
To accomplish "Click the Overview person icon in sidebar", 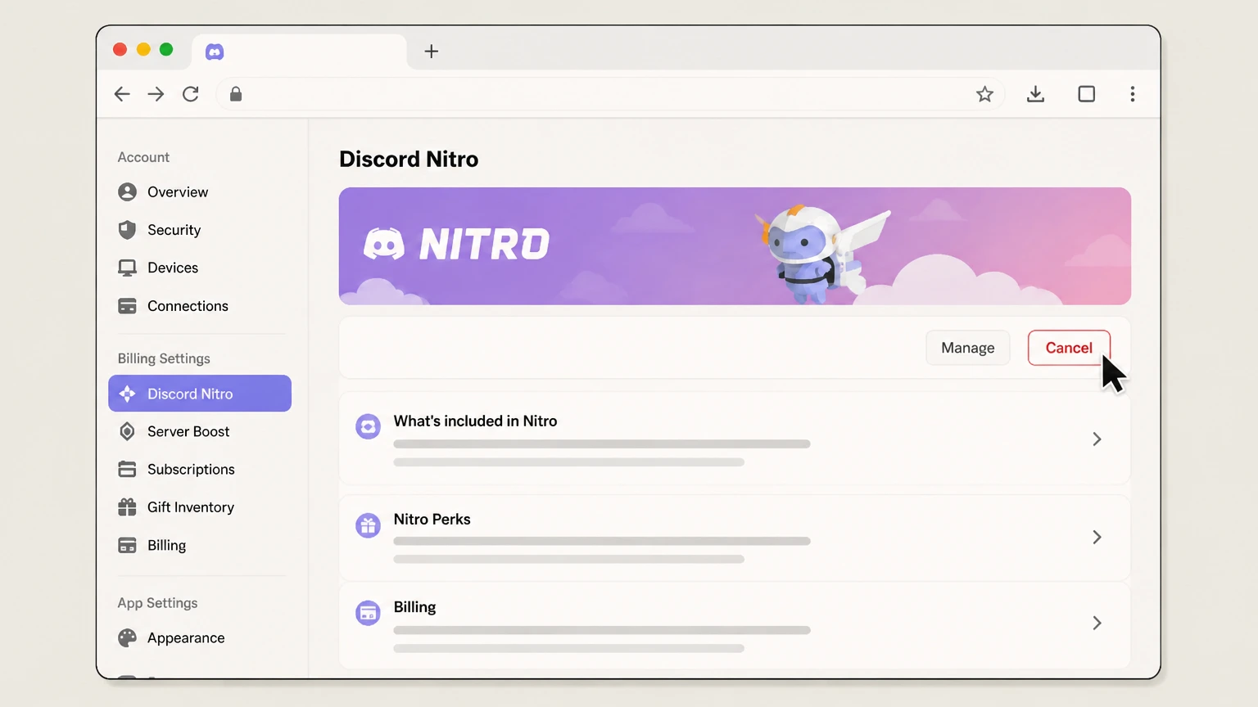I will coord(127,192).
